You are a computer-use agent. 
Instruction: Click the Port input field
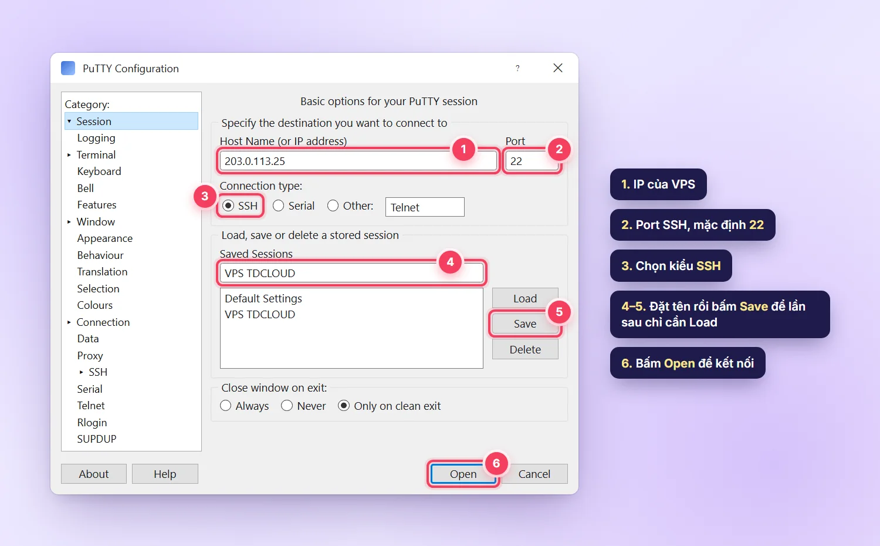pos(532,161)
